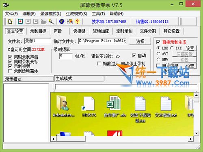Click the camera toolbar icon
203x152 pixels.
point(43,21)
